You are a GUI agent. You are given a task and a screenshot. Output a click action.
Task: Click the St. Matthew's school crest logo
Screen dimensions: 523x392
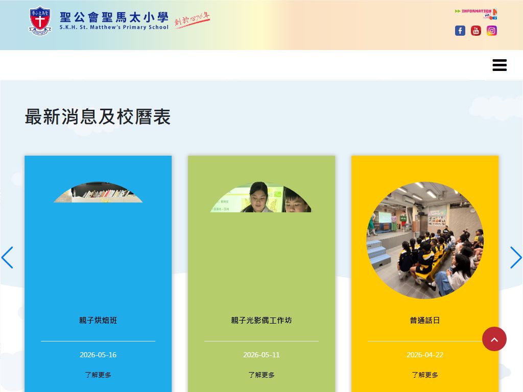(x=40, y=20)
